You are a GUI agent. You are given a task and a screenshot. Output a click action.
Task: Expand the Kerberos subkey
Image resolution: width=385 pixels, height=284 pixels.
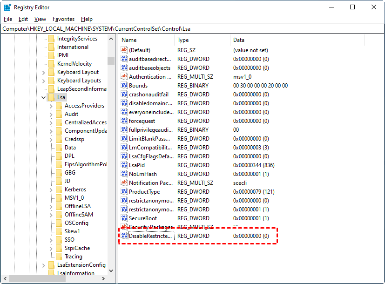51,190
